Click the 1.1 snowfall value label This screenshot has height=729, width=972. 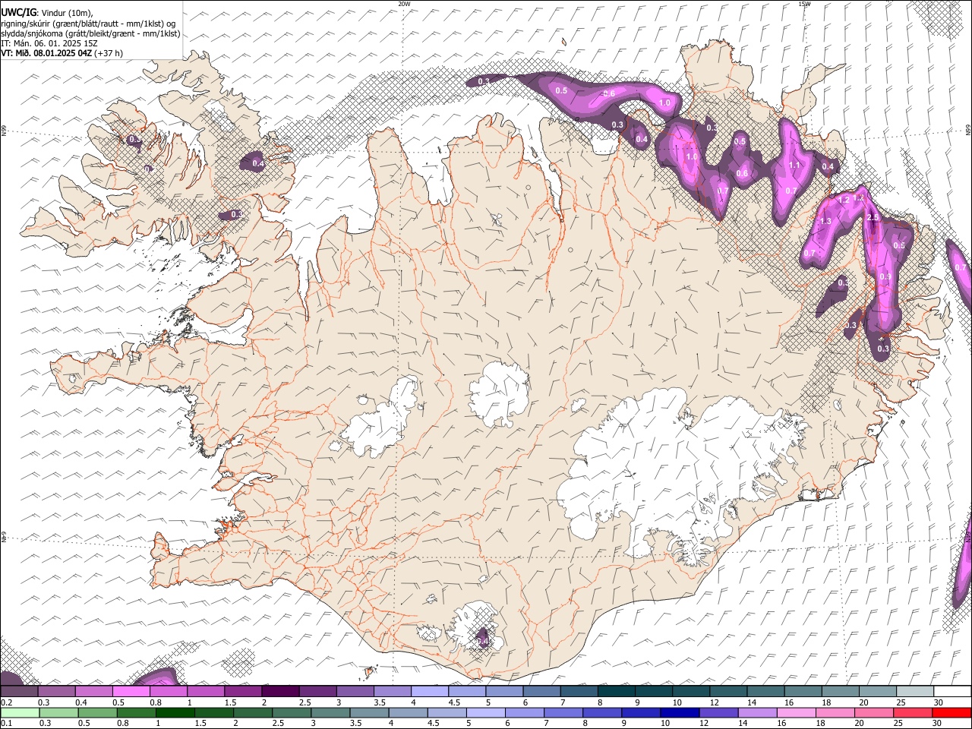(795, 165)
